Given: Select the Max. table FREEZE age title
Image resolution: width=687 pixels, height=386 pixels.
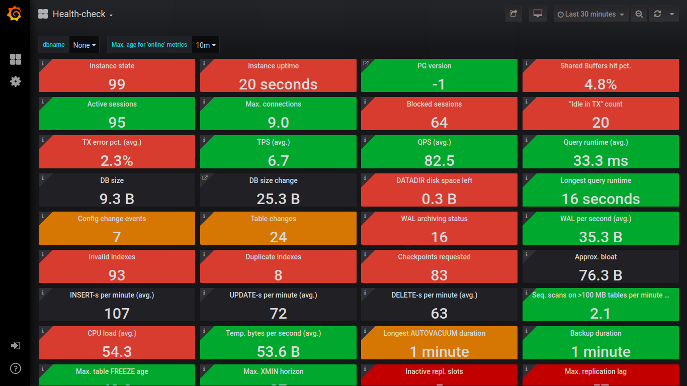Looking at the screenshot, I should tap(112, 371).
